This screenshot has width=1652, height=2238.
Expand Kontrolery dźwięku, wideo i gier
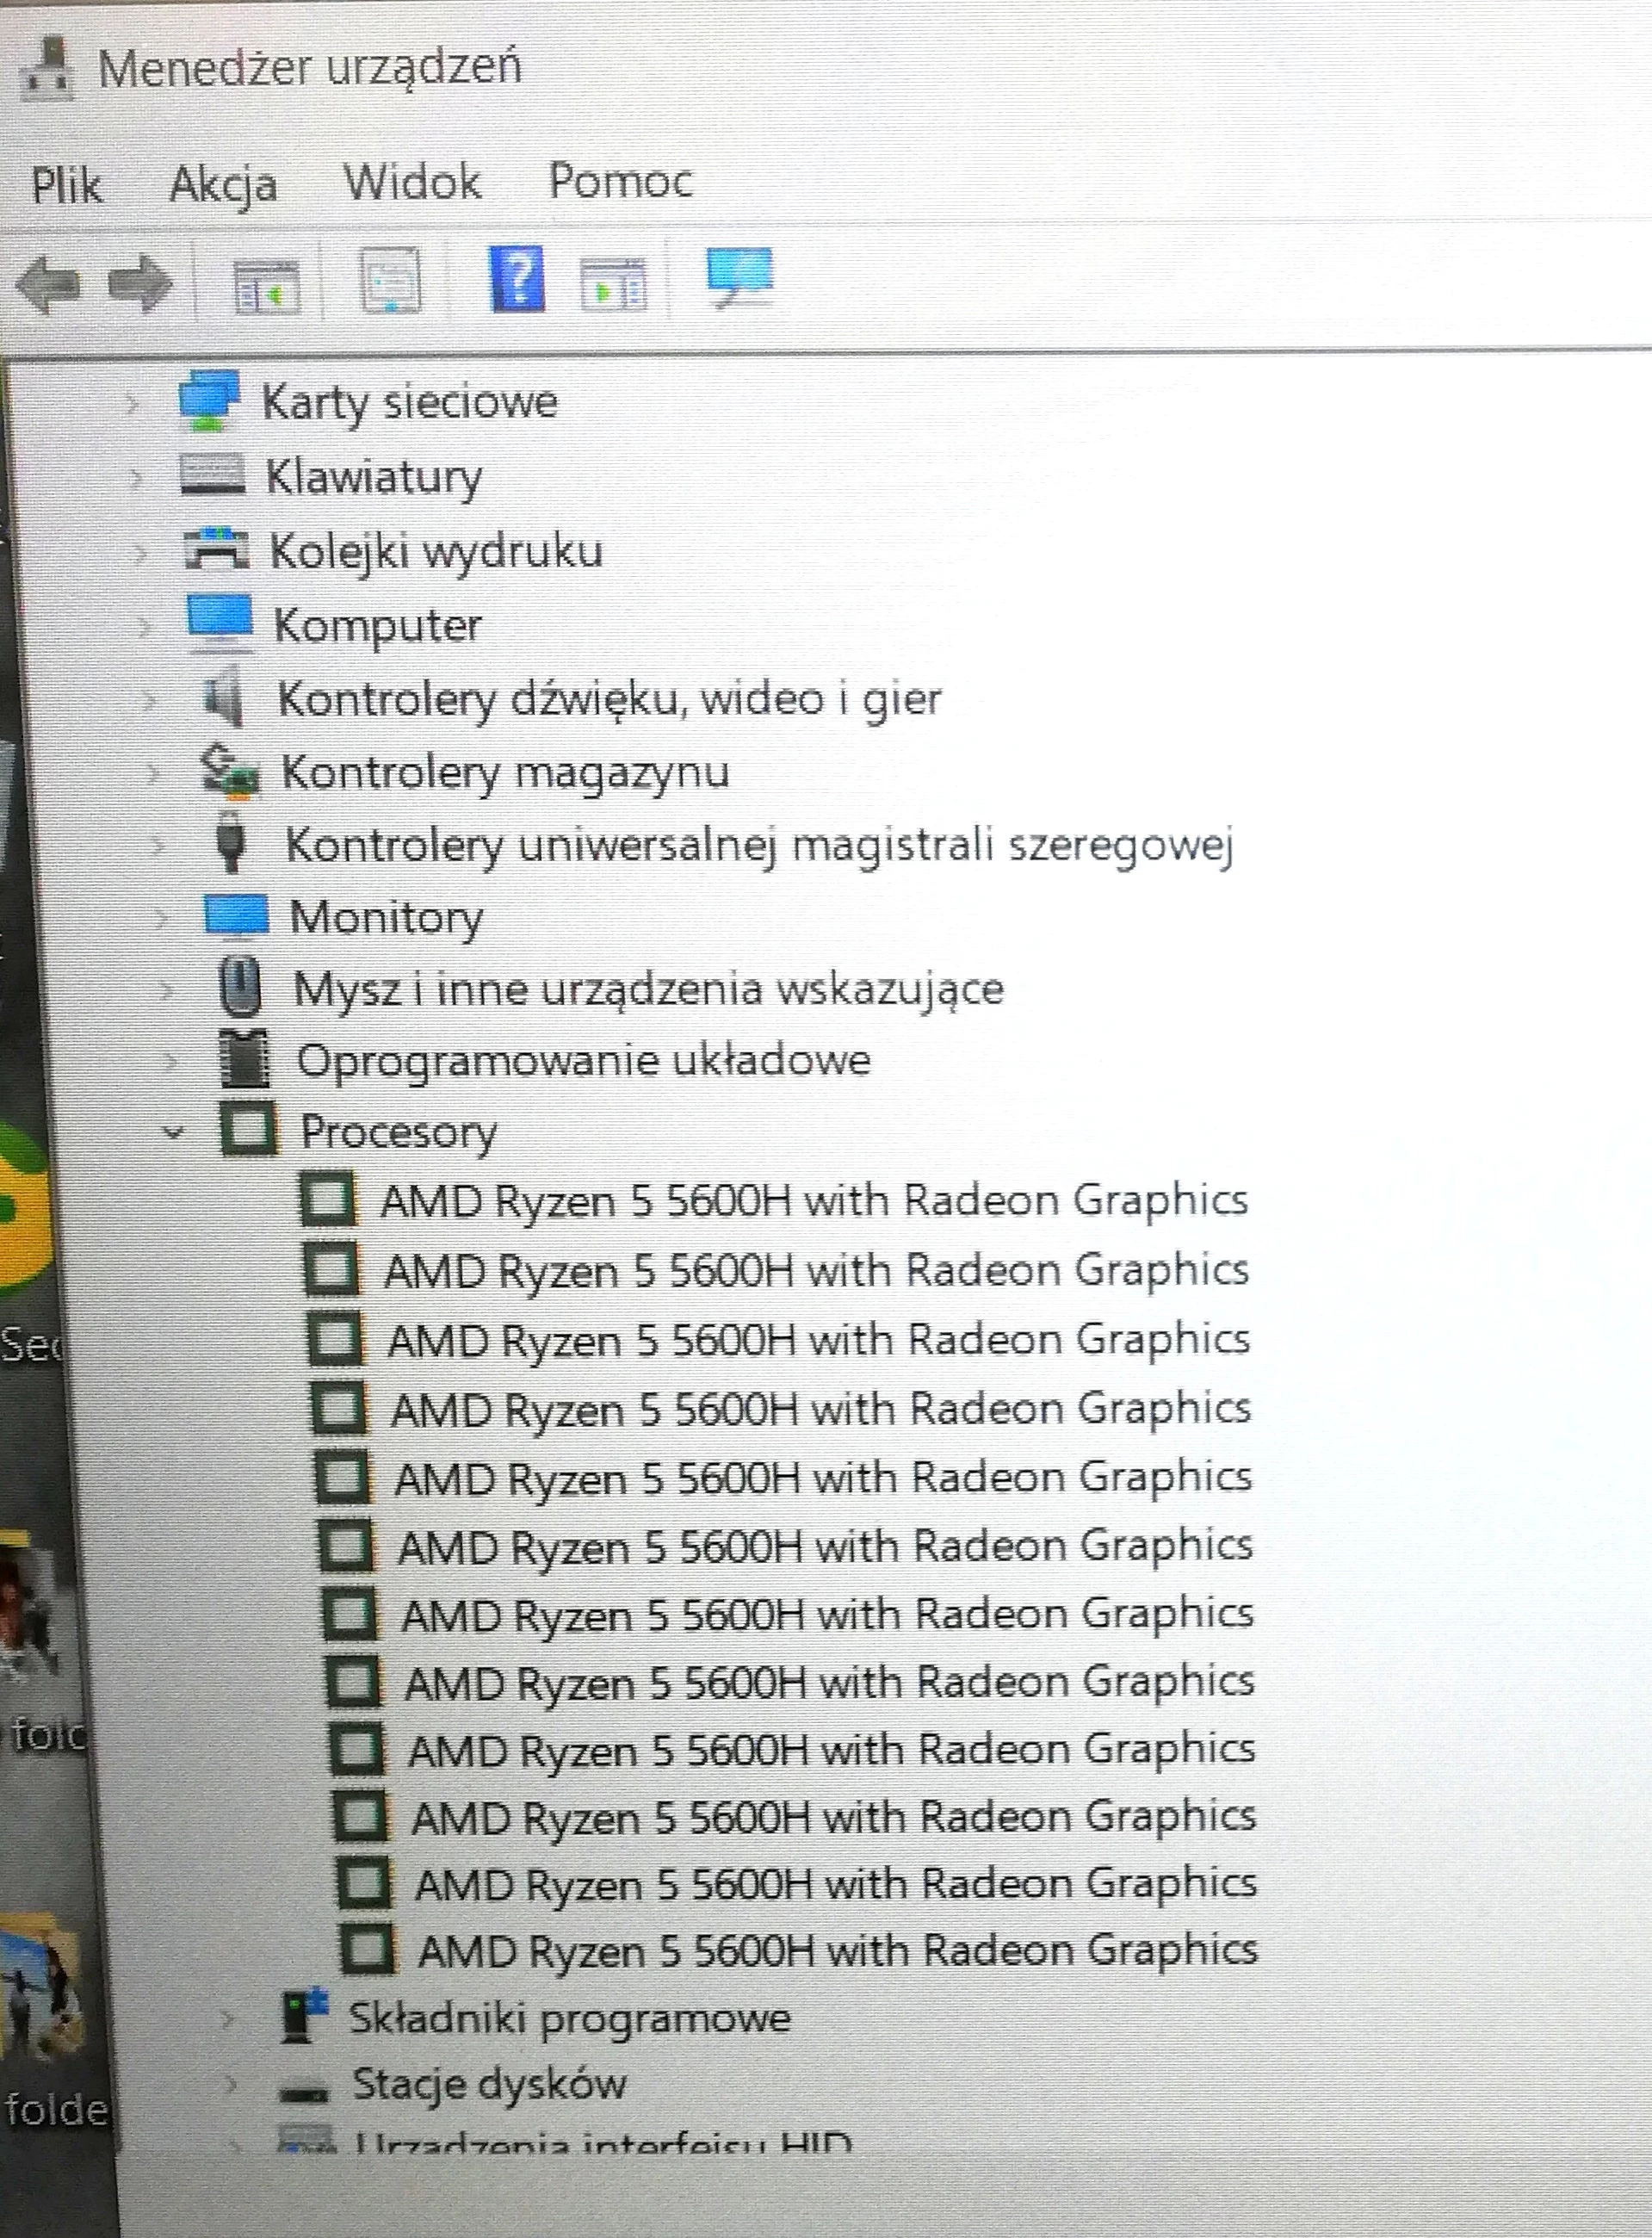coord(150,700)
